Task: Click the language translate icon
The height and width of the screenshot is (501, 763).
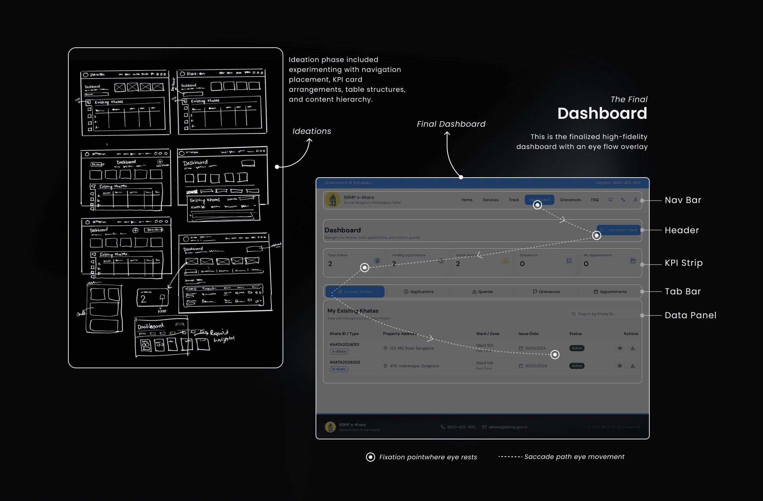Action: point(623,200)
